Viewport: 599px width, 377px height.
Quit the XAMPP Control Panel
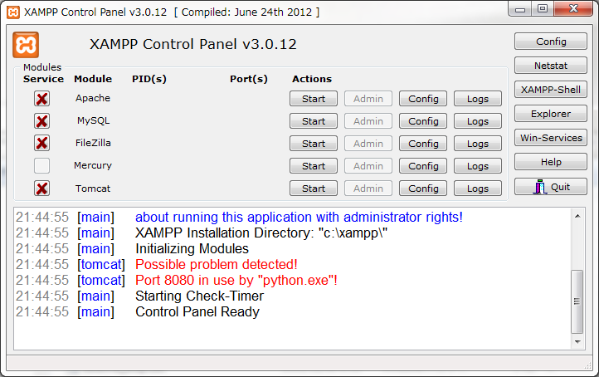point(551,187)
